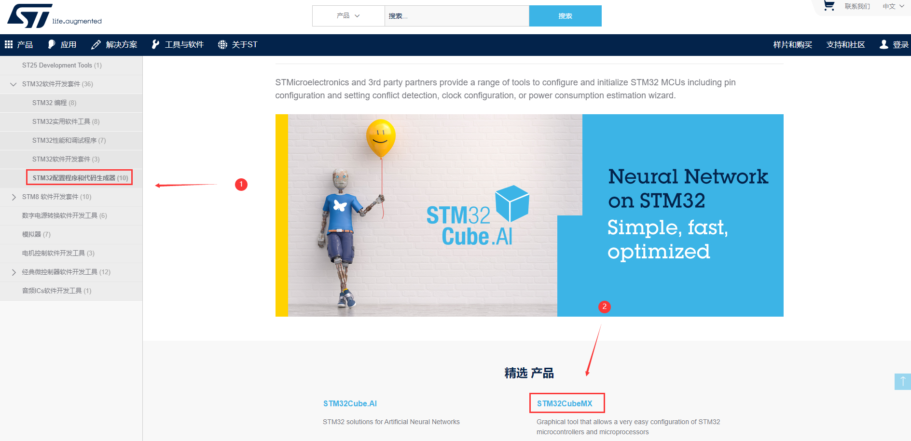This screenshot has height=441, width=911.
Task: Open the 中文 language dropdown
Action: (893, 6)
